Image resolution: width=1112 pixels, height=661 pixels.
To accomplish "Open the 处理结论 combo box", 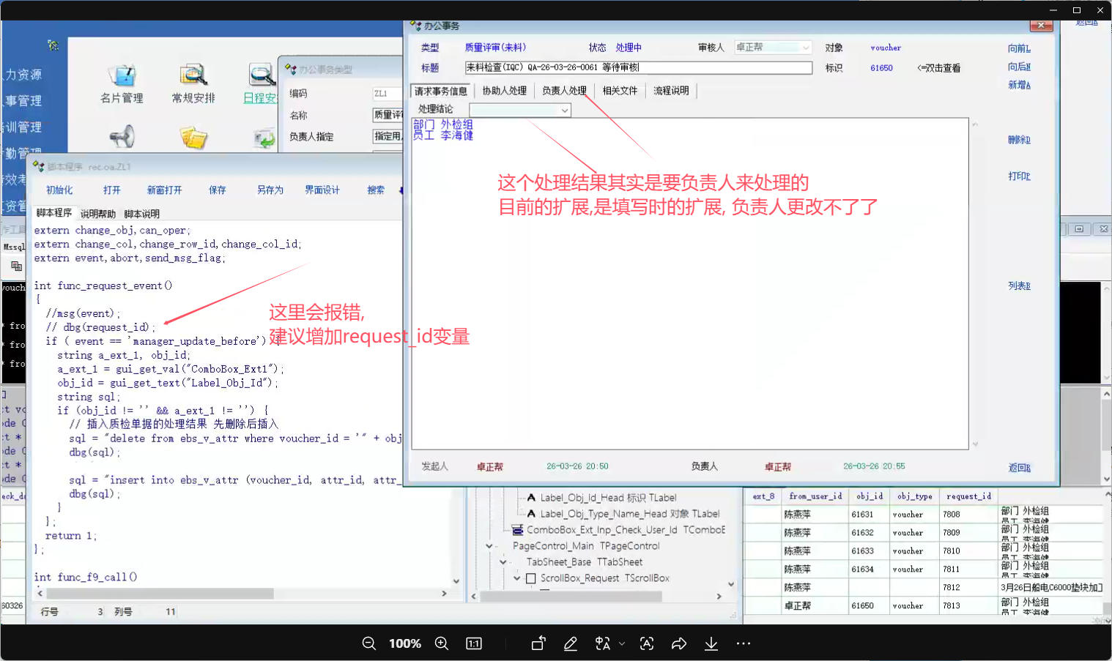I will click(565, 111).
